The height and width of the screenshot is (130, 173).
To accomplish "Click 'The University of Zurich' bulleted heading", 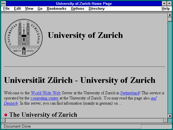I will pos(43,115).
